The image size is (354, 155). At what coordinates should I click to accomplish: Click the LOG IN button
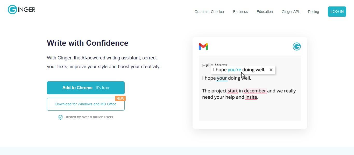tap(337, 12)
